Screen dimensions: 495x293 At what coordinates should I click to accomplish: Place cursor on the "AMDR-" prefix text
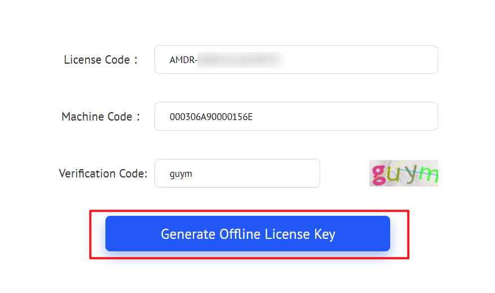click(x=183, y=60)
